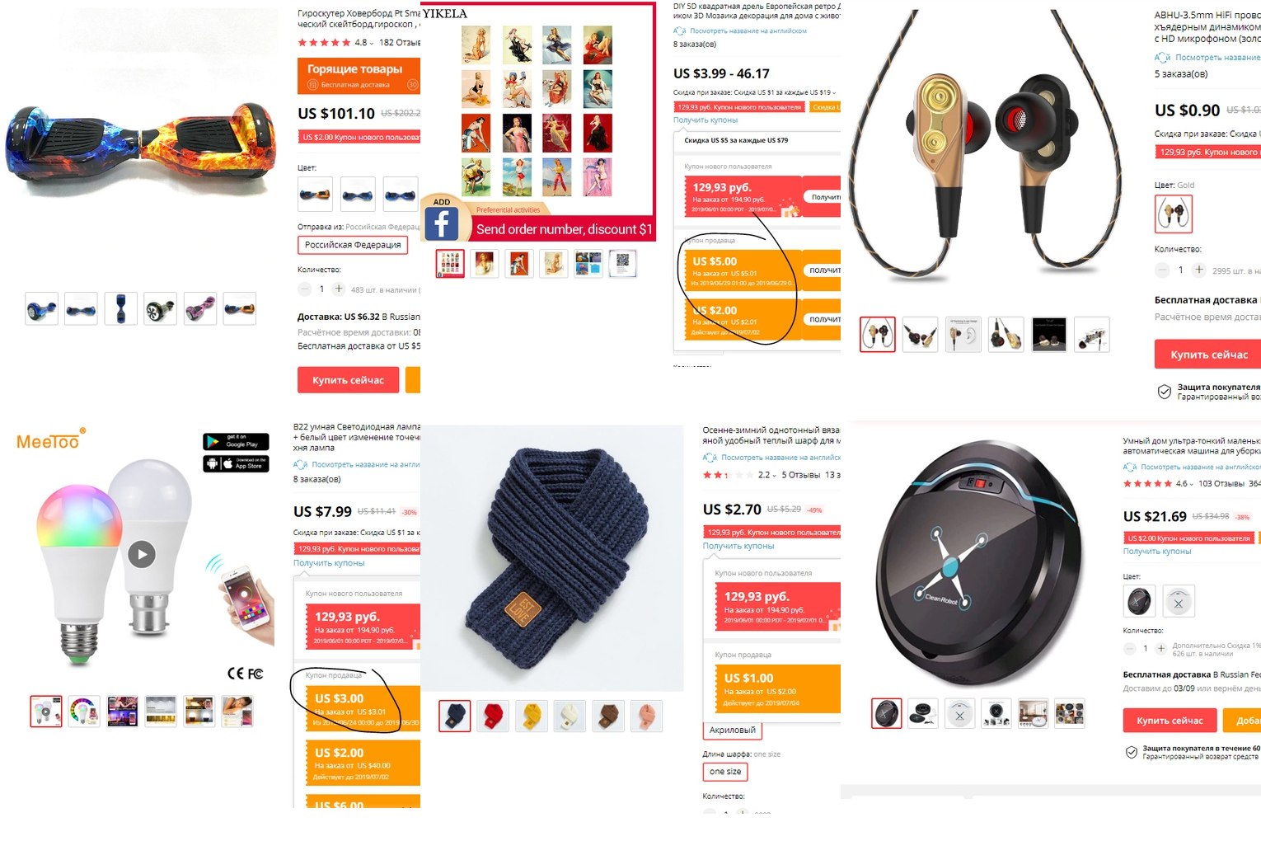Decrease earphones quantity with minus button
The width and height of the screenshot is (1261, 841).
pos(1162,270)
